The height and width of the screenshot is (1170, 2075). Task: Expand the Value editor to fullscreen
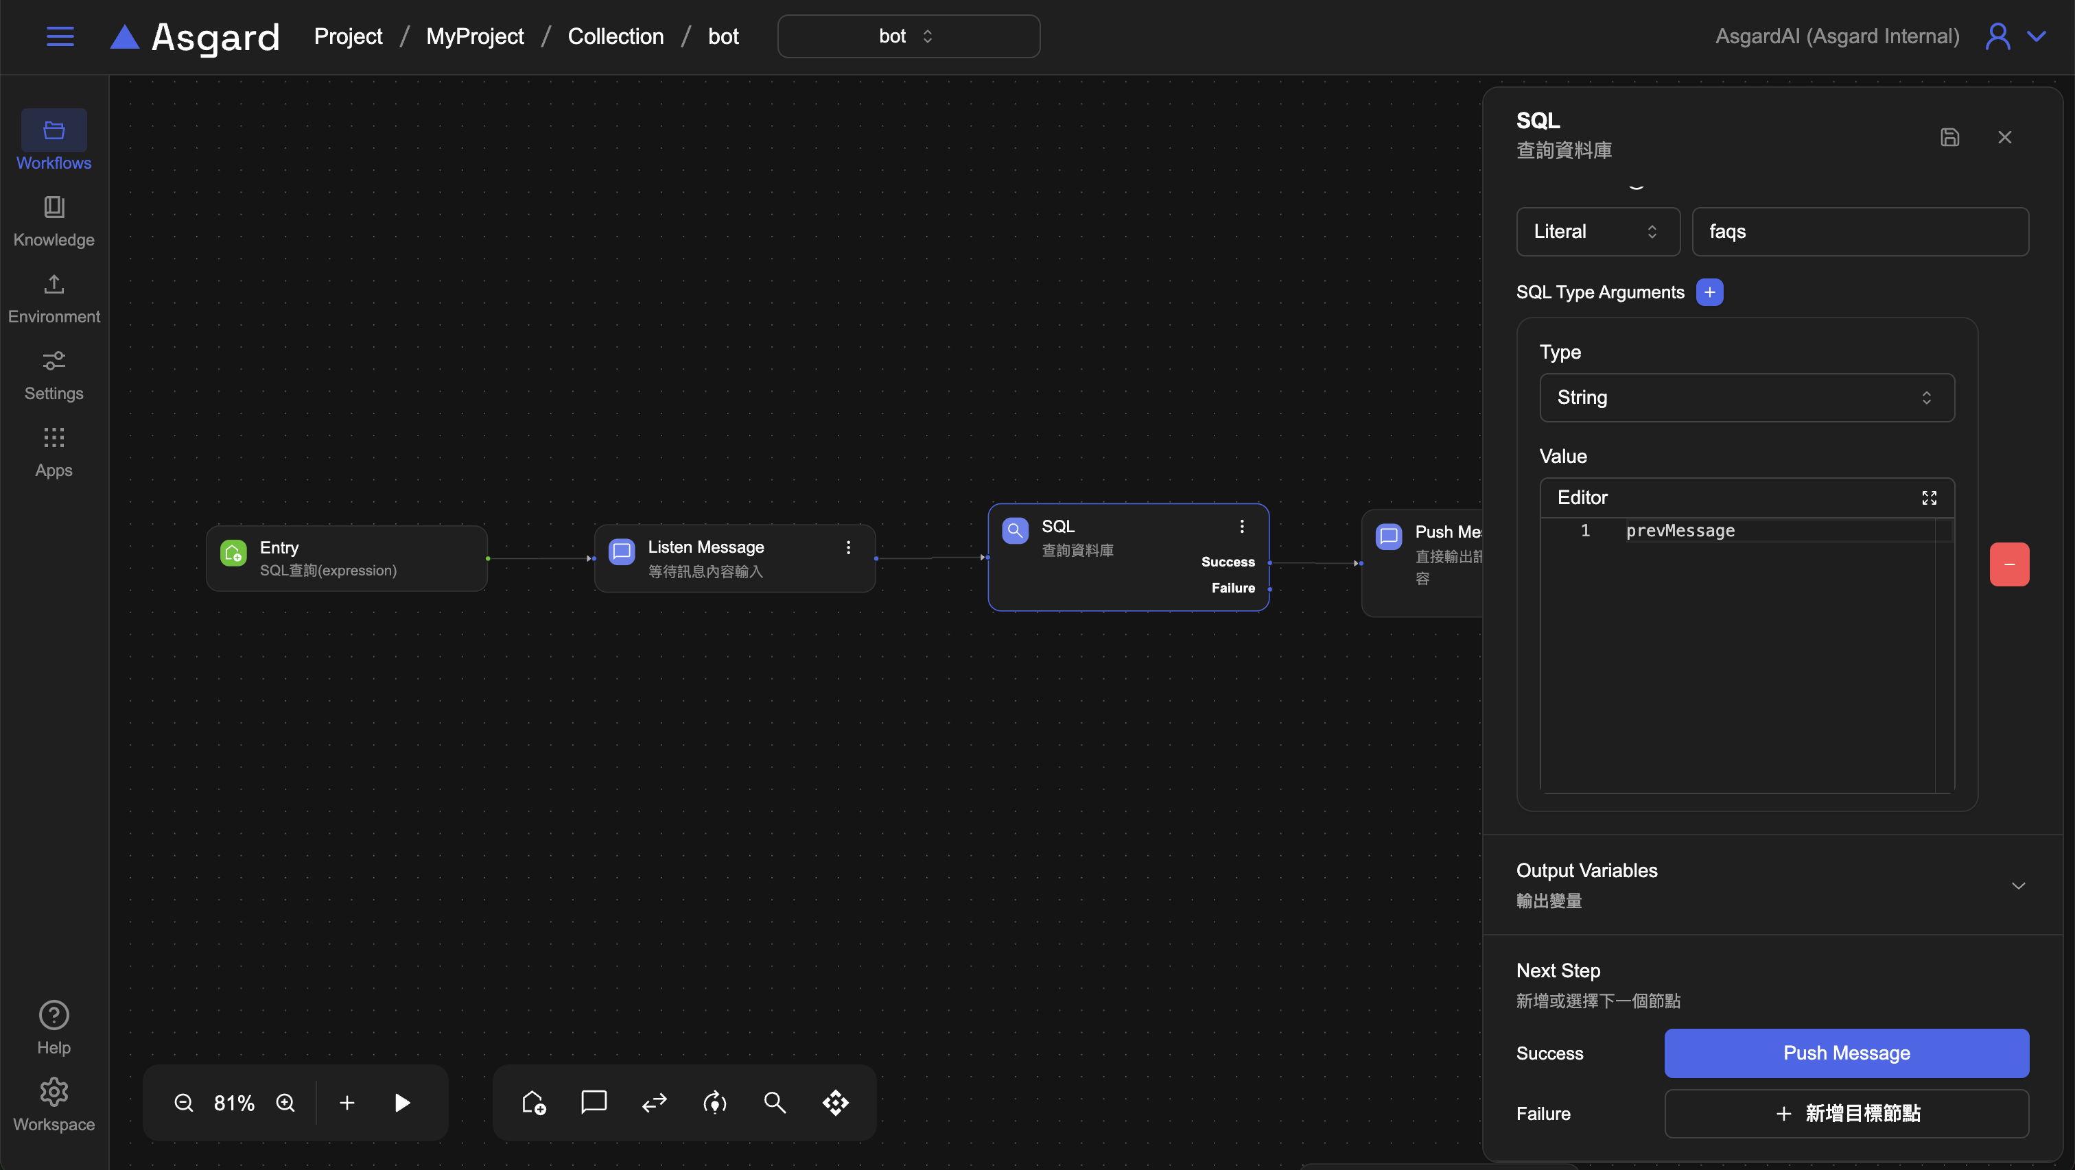tap(1928, 498)
